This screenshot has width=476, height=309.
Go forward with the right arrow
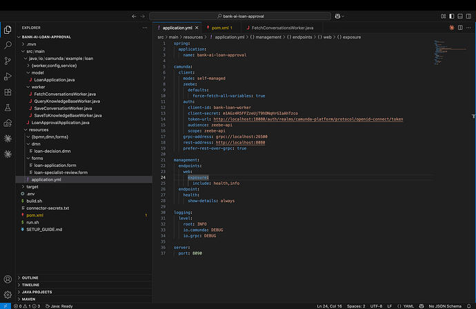coord(143,17)
